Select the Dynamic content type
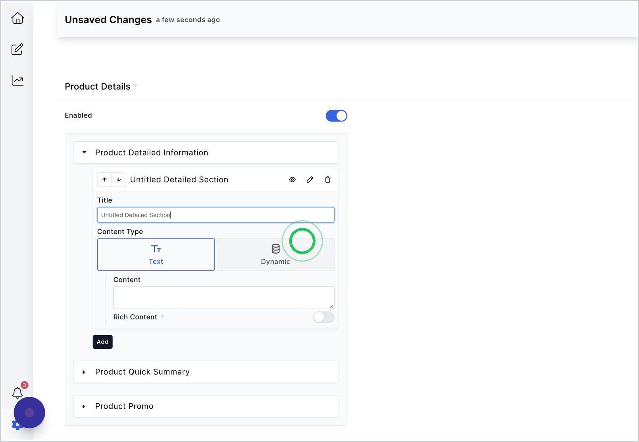This screenshot has width=639, height=442. [275, 255]
